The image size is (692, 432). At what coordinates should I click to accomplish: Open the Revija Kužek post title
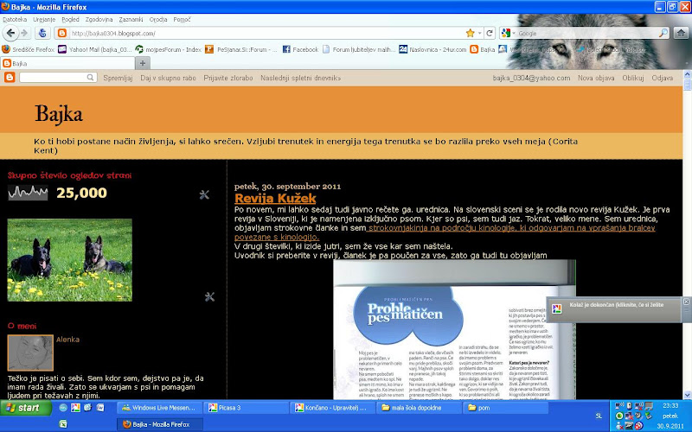275,198
